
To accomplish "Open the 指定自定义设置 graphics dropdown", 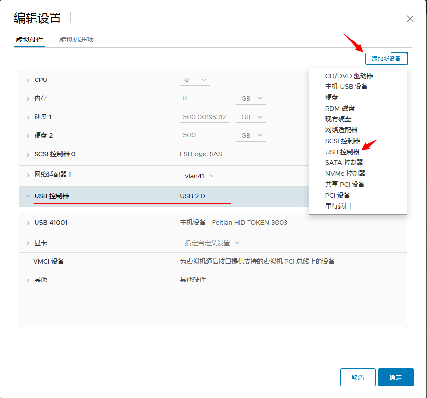I will tap(211, 243).
